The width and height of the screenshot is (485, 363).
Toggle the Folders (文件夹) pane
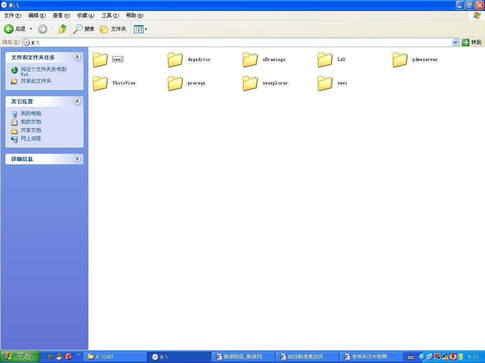tap(113, 29)
